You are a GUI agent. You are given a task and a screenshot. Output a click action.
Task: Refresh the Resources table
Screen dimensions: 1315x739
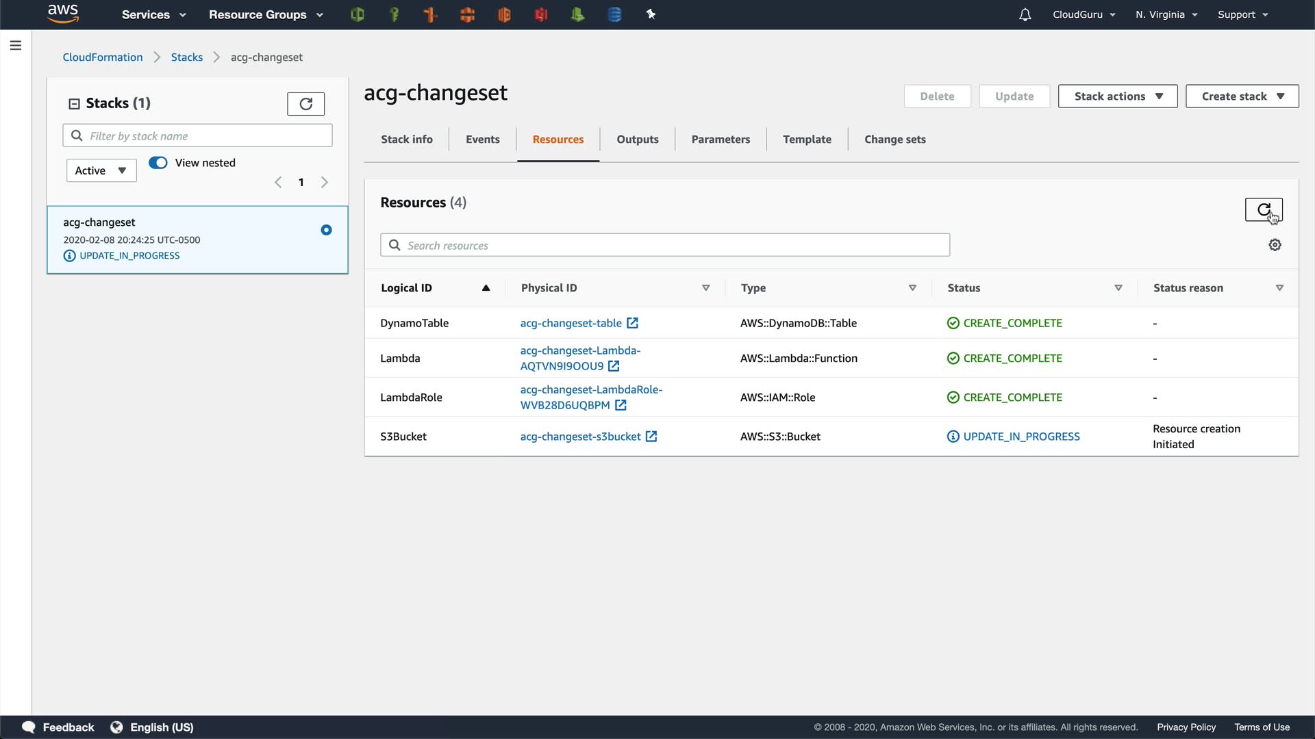pyautogui.click(x=1263, y=209)
